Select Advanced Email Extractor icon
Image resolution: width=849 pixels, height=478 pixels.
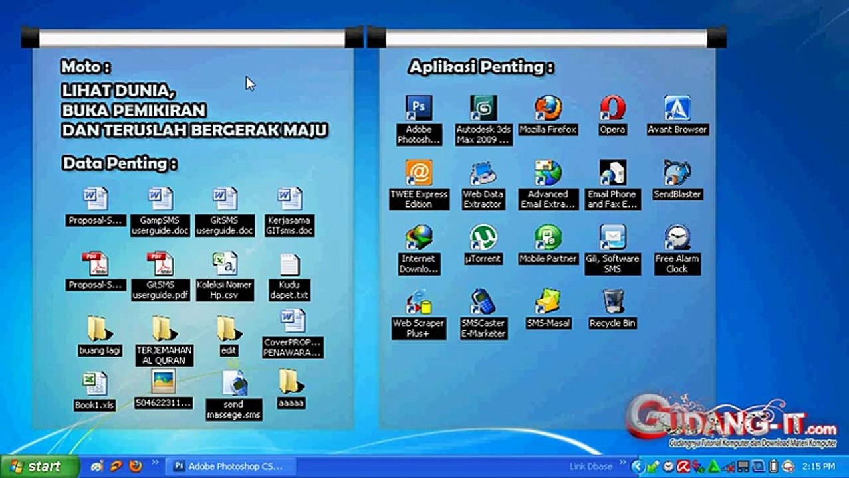(548, 185)
